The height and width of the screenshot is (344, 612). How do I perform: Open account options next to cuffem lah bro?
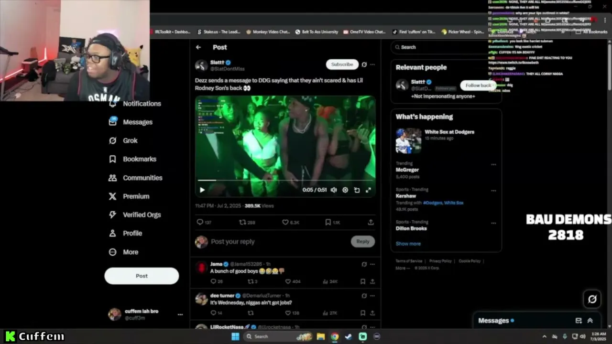tap(180, 314)
